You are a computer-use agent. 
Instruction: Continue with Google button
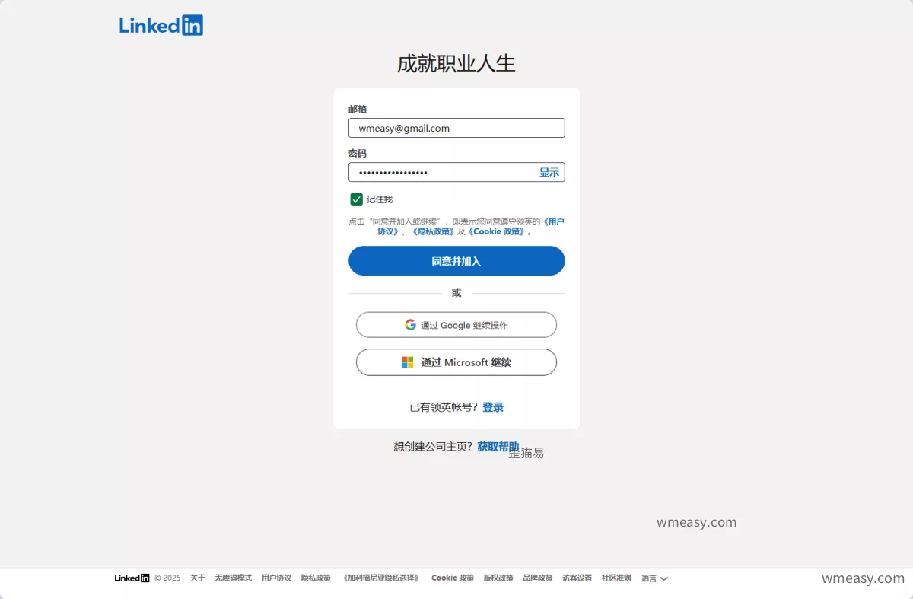456,325
